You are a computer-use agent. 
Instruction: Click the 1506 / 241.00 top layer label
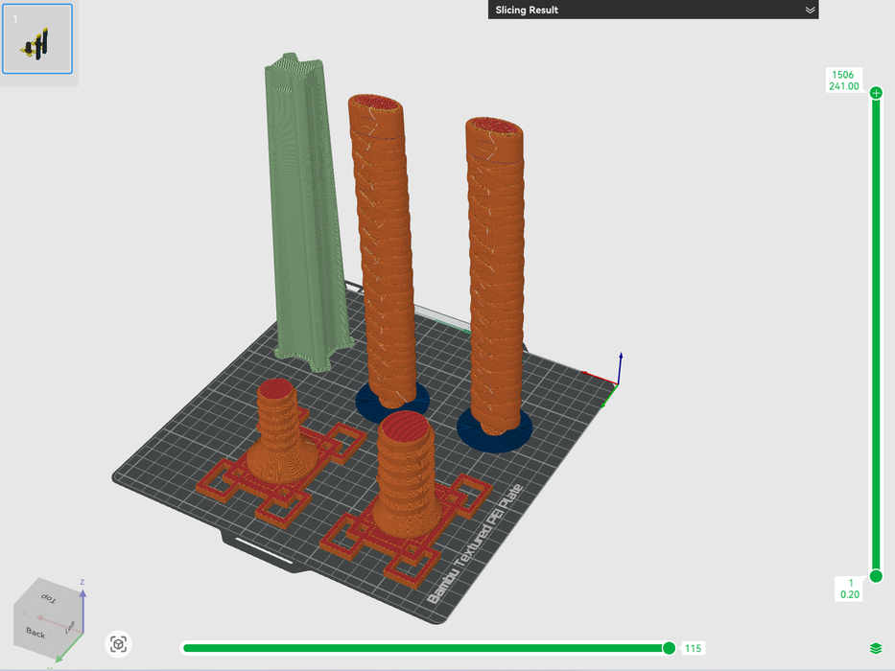(843, 81)
